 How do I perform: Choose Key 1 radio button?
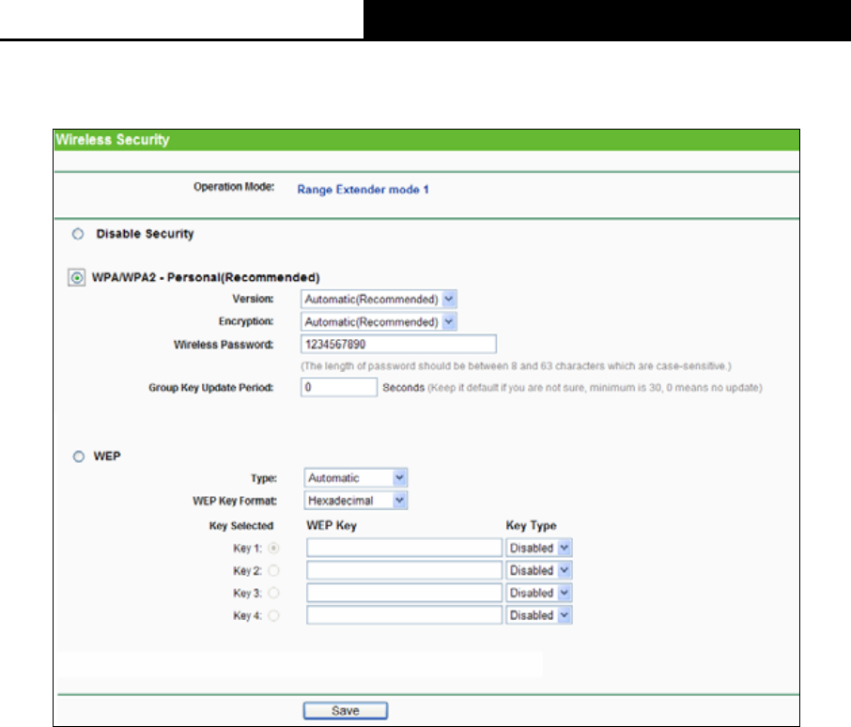(x=274, y=548)
